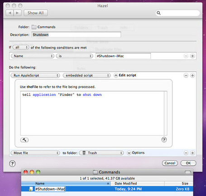Click the Commands folder icon beside Folder label
206x196 pixels.
34,27
